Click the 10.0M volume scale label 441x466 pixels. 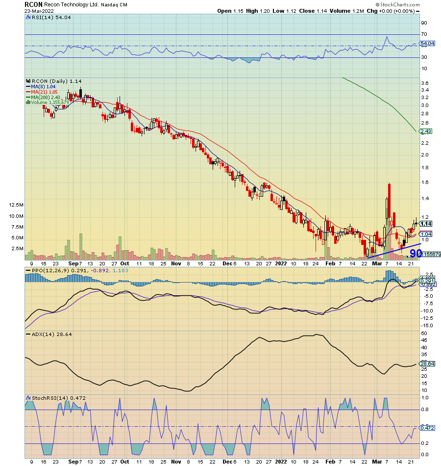coord(16,216)
